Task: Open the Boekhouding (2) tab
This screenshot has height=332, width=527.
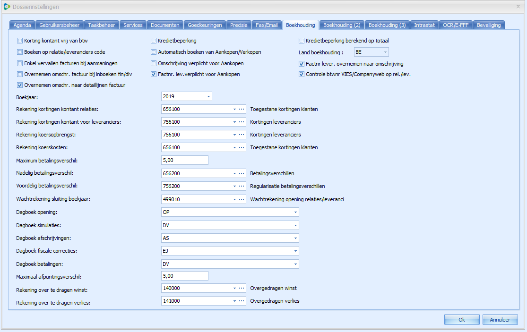Action: [x=341, y=25]
